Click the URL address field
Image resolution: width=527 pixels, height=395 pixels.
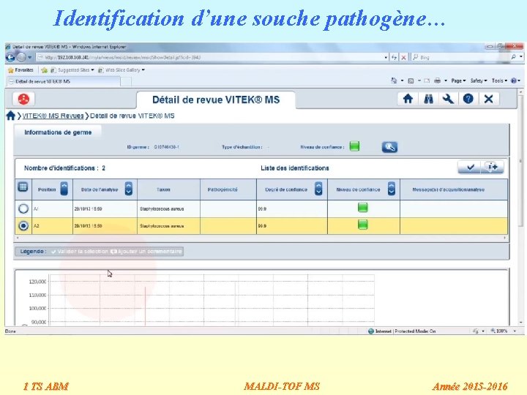coord(212,58)
